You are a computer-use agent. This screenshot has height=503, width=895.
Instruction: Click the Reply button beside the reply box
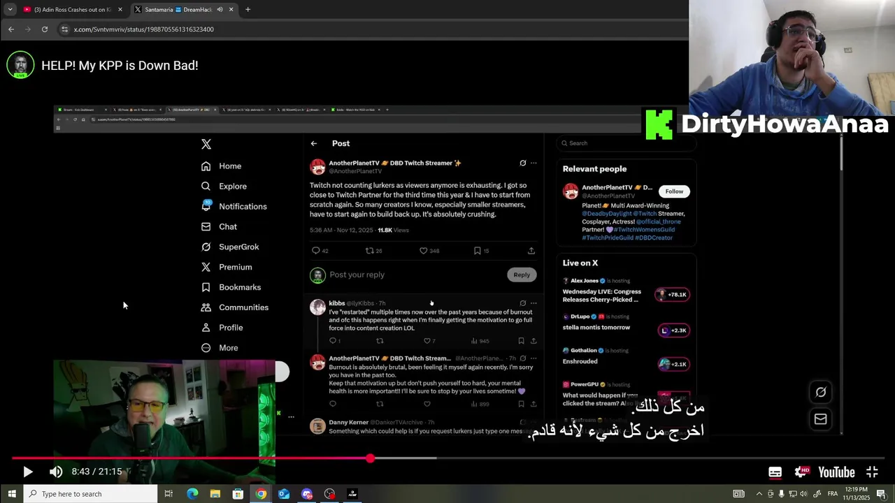tap(522, 275)
